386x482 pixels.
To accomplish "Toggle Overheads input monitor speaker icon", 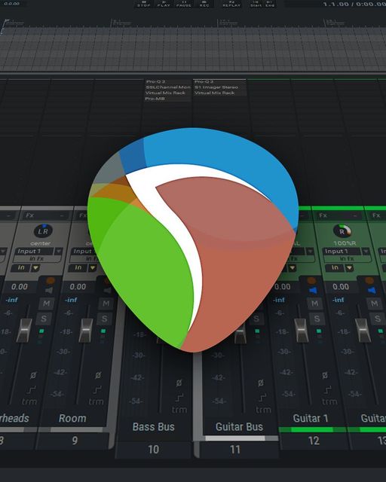I will (49, 291).
